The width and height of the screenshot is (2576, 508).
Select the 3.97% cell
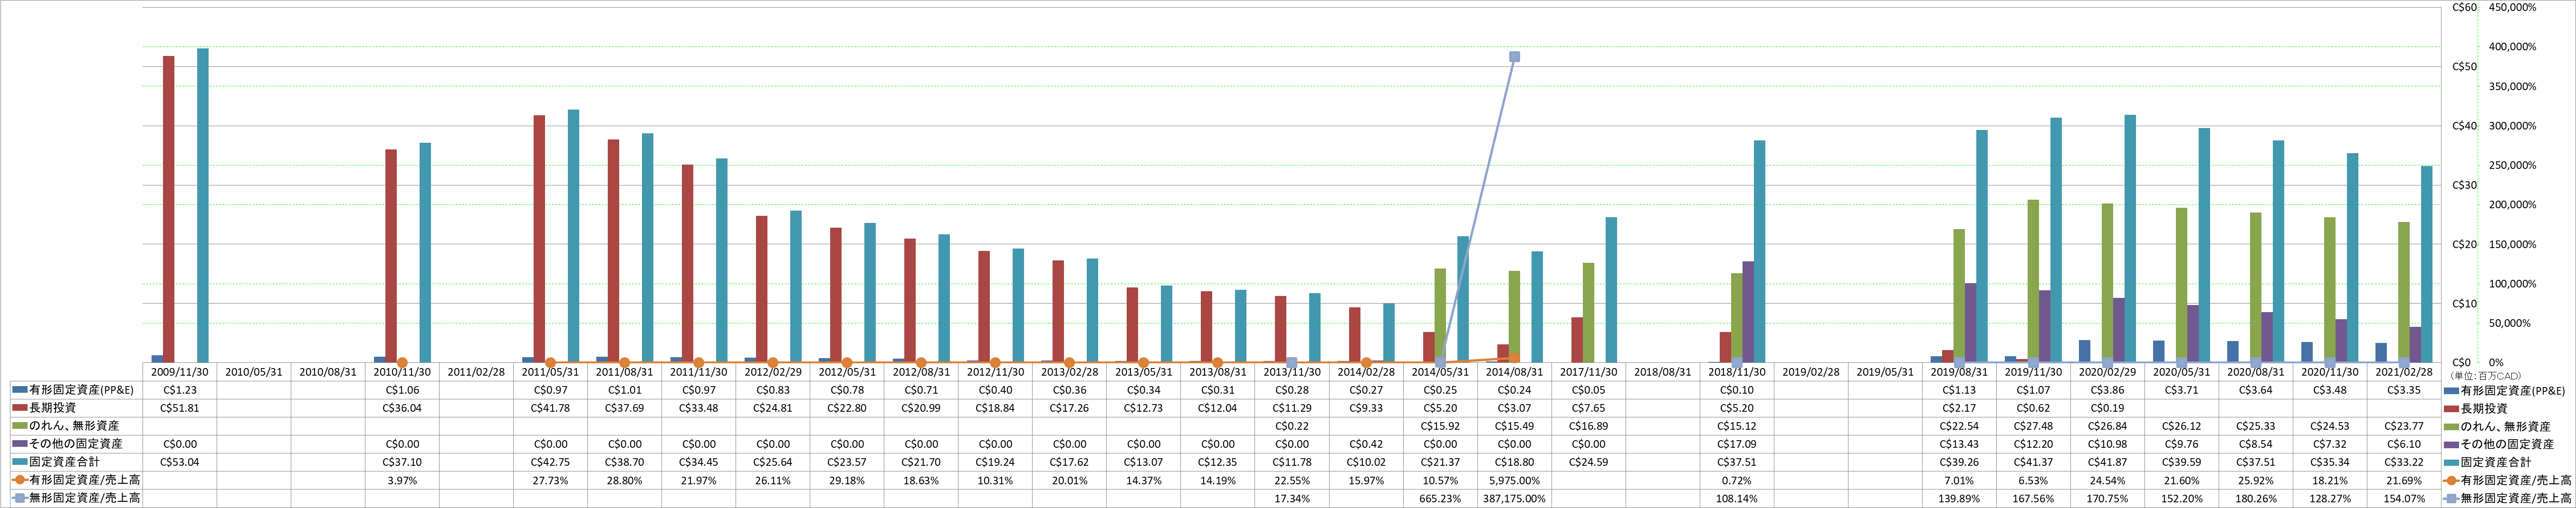click(402, 480)
